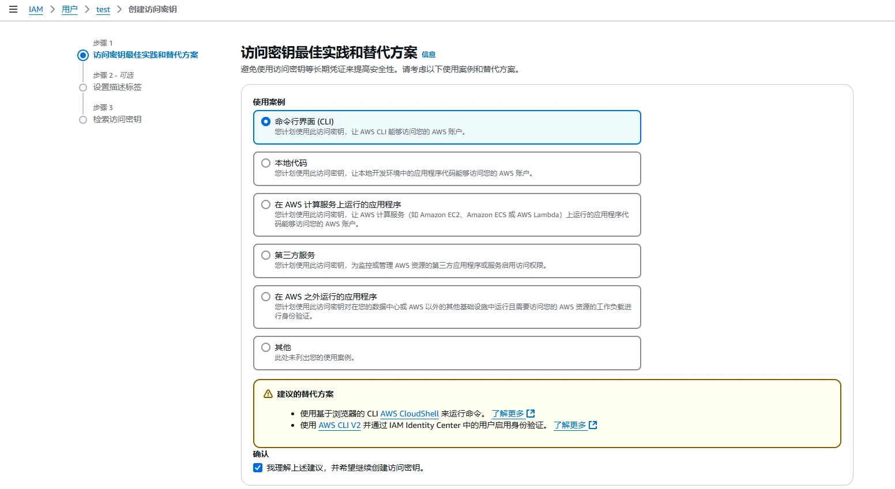Select wizard step 设置描述标签

point(118,87)
